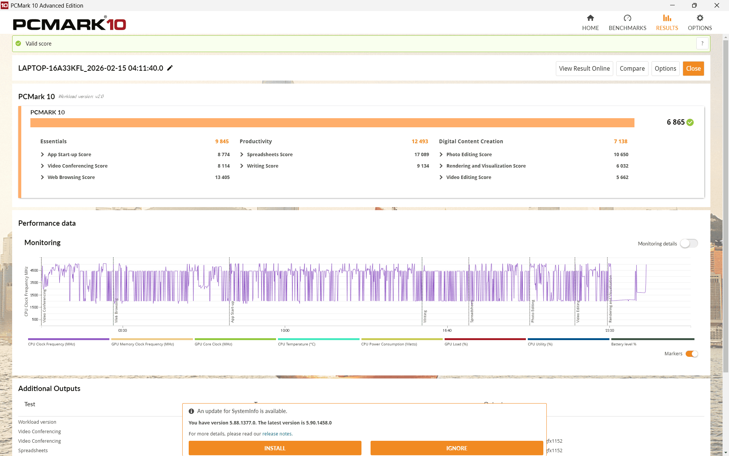The image size is (729, 456).
Task: Click pencil icon to rename result
Action: click(x=170, y=68)
